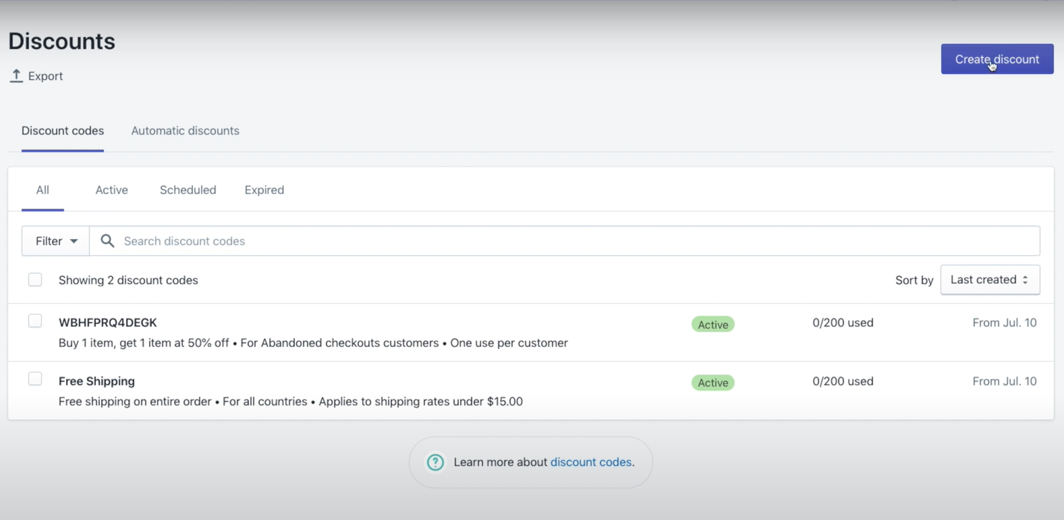Click the Discounts page heading

coord(62,41)
